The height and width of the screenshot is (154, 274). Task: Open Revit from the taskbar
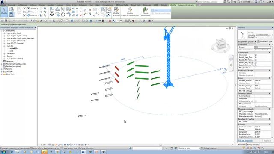(x=83, y=152)
